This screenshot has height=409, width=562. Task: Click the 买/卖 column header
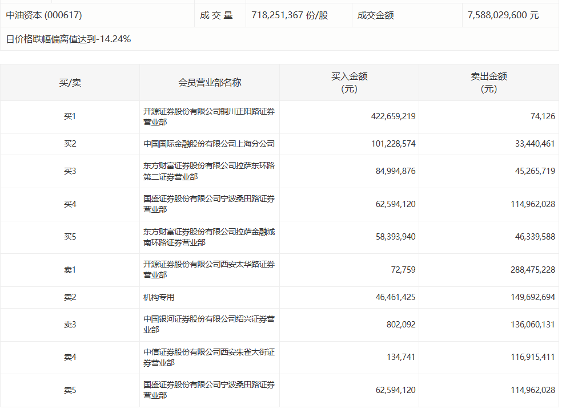point(70,83)
